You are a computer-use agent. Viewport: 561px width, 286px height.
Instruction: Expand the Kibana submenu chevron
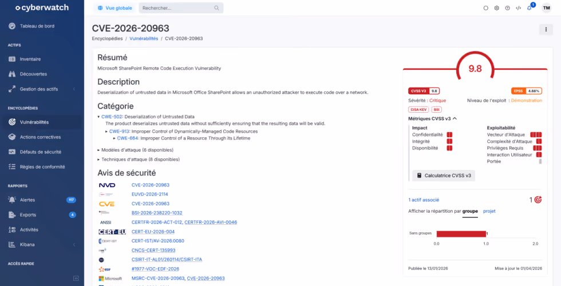coord(74,245)
